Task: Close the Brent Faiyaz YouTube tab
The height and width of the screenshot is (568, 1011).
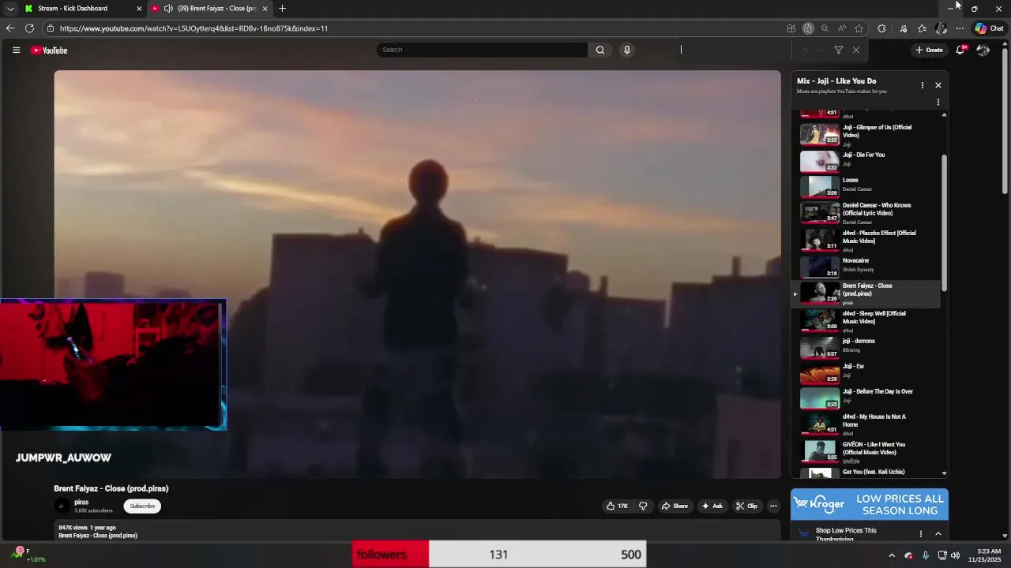Action: [265, 9]
